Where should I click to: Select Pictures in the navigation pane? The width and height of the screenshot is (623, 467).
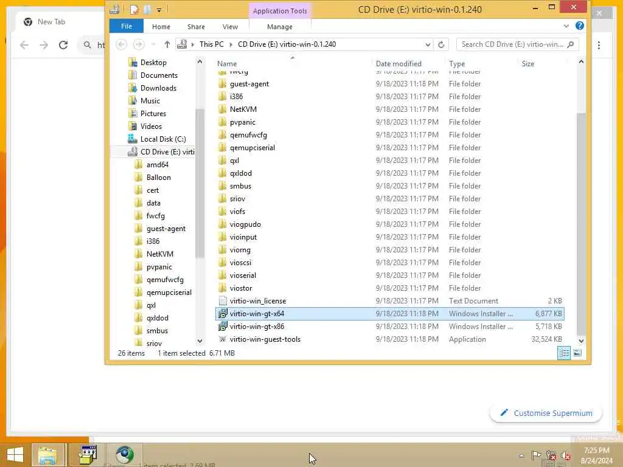pyautogui.click(x=153, y=113)
